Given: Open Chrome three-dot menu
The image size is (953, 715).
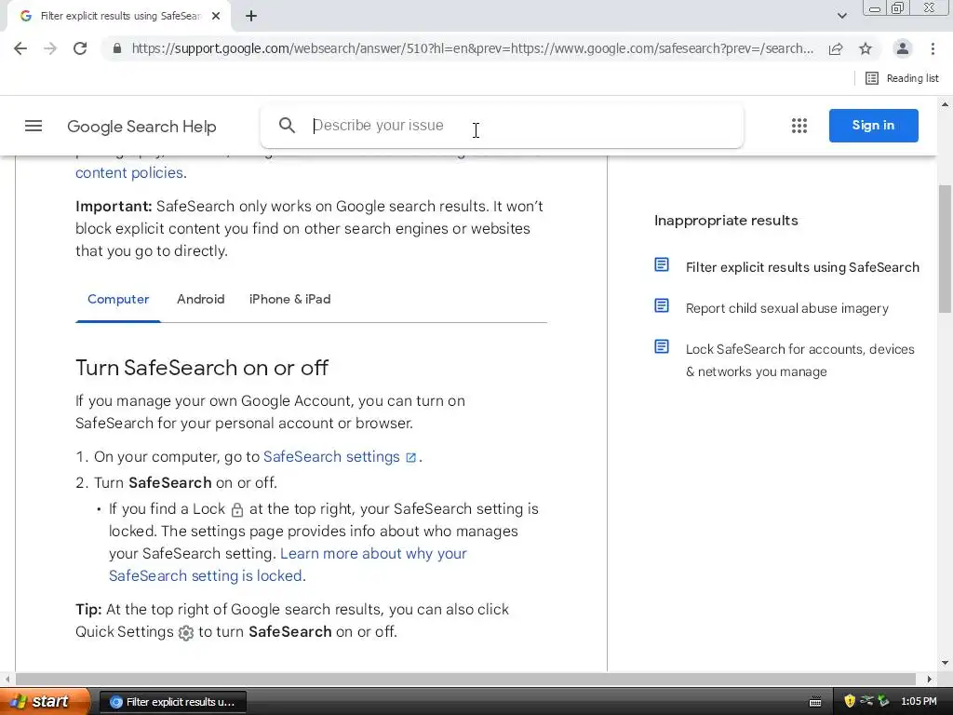Looking at the screenshot, I should 933,48.
